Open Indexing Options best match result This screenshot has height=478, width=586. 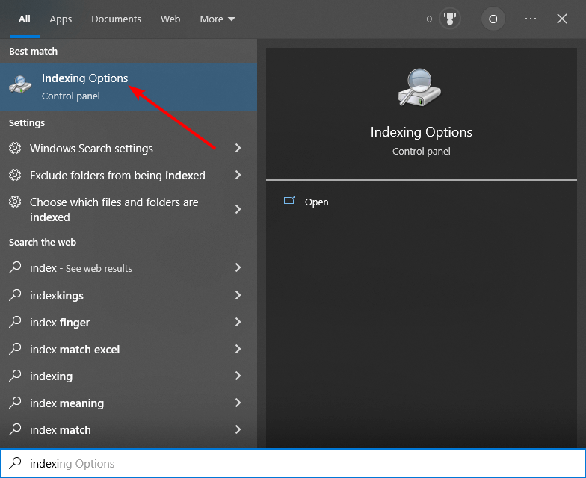pos(129,87)
